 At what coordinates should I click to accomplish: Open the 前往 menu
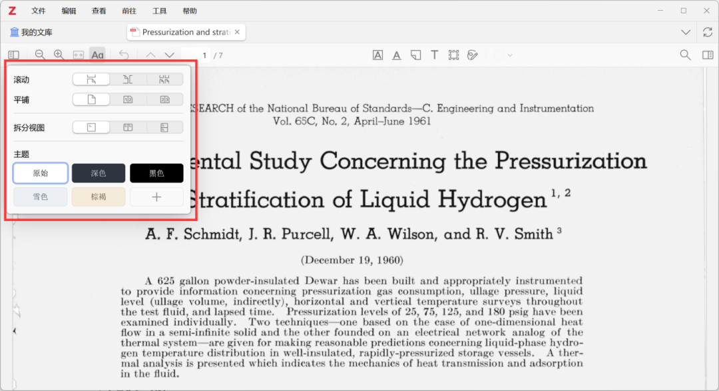[x=129, y=11]
